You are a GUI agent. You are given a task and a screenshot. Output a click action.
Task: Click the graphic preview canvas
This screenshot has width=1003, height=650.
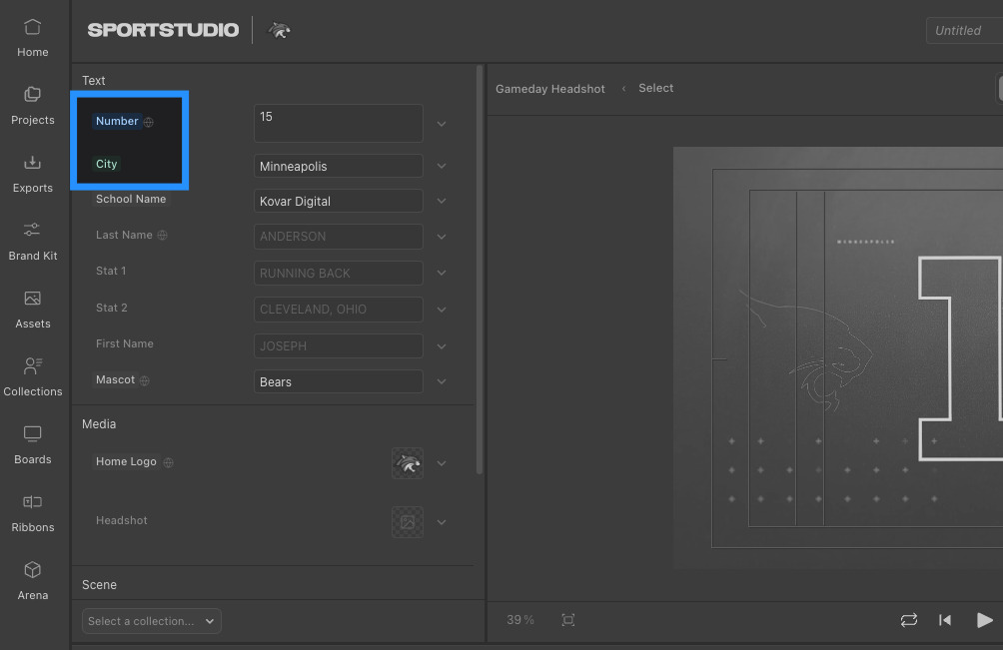coord(838,357)
